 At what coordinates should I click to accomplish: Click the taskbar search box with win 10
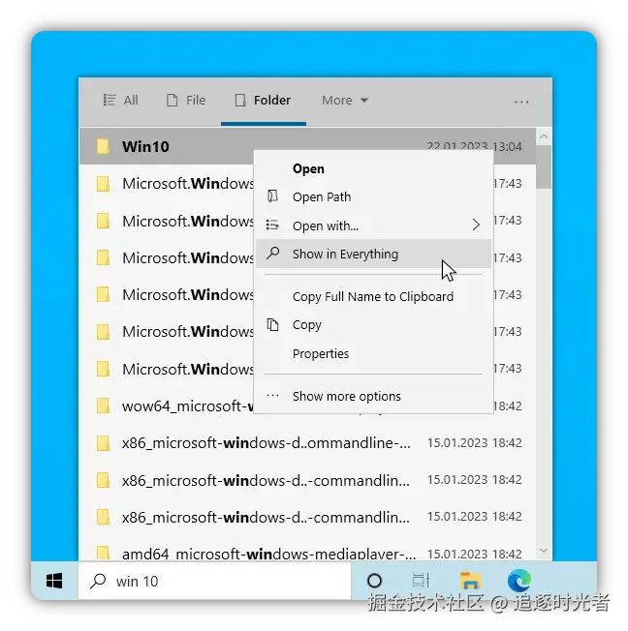215,581
